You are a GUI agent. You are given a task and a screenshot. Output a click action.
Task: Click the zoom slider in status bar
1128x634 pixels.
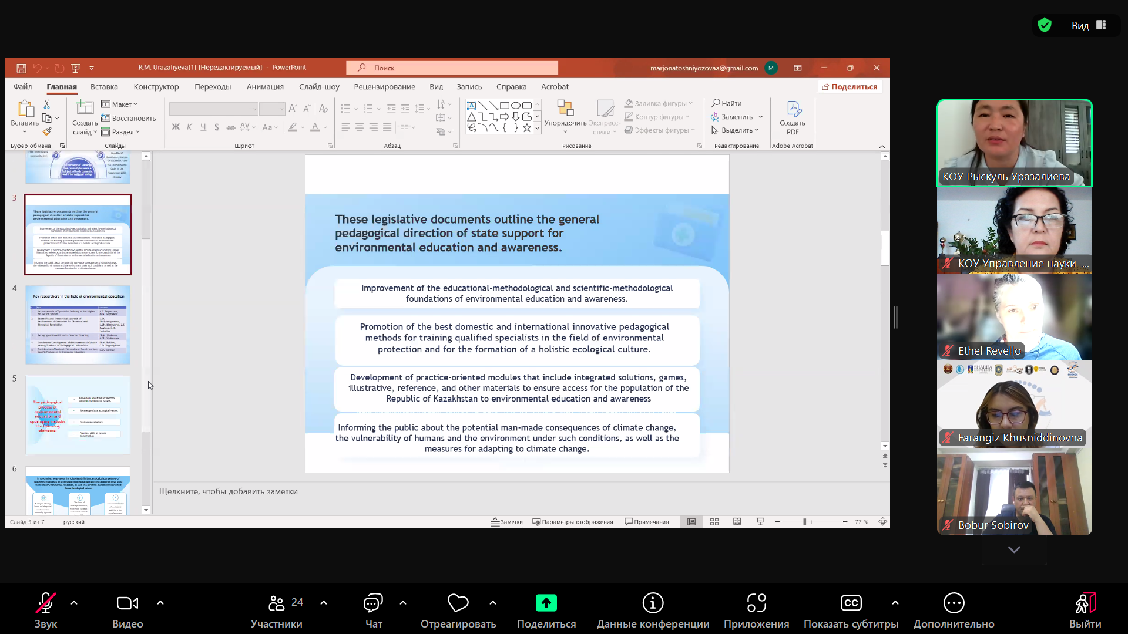coord(805,522)
